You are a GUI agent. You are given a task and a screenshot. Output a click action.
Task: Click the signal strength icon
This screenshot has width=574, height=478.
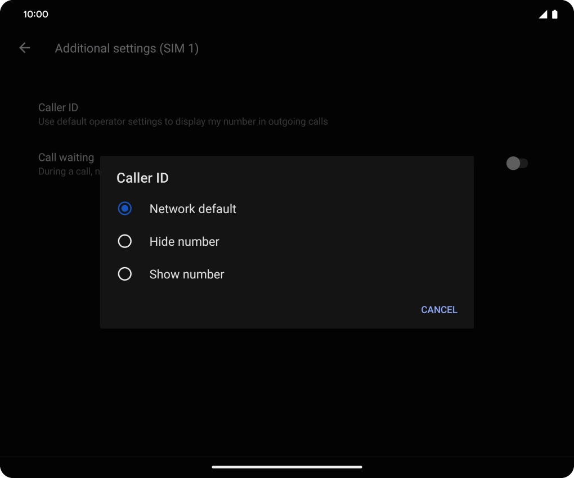tap(542, 15)
